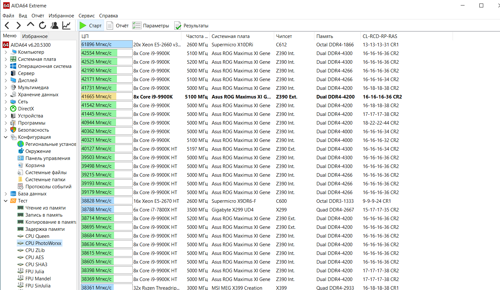This screenshot has height=290, width=500.
Task: Select the Протоколы событий icon
Action: point(21,187)
